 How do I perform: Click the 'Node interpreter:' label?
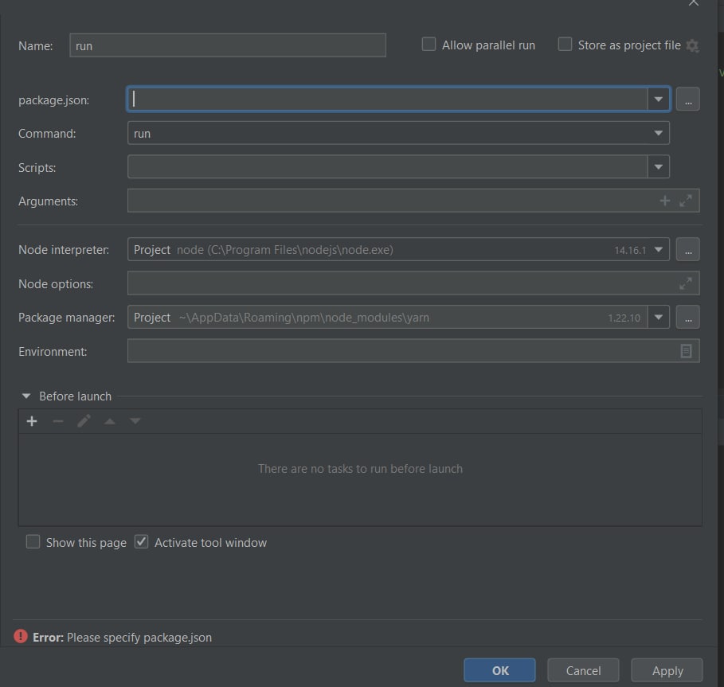64,250
